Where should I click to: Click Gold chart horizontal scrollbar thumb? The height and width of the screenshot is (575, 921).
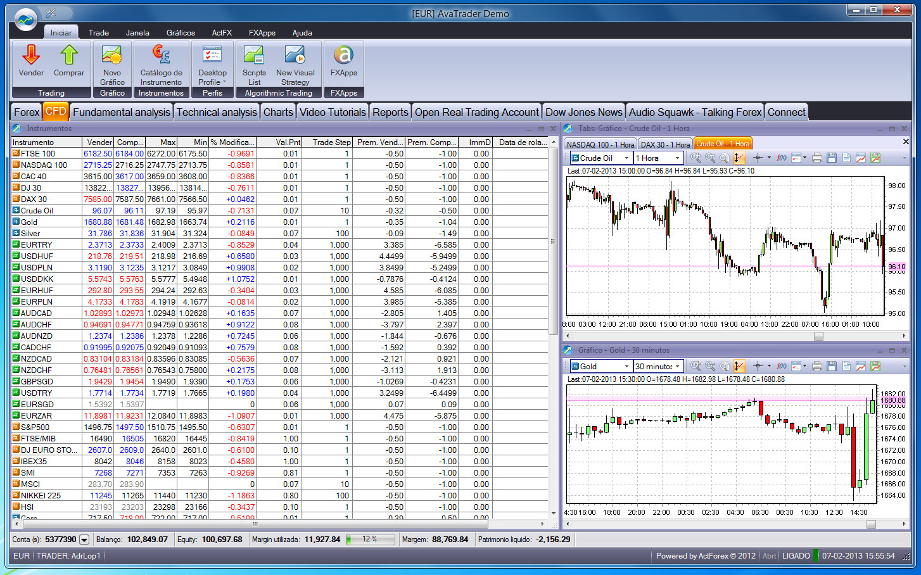[x=871, y=524]
